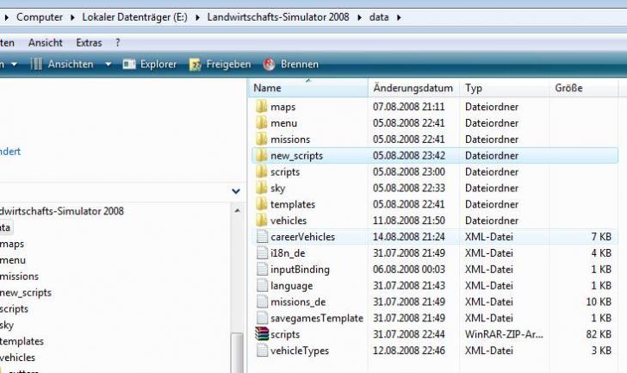Select scripts in the folder tree

point(14,309)
